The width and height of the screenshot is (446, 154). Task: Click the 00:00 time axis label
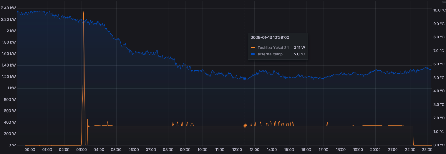click(x=30, y=150)
